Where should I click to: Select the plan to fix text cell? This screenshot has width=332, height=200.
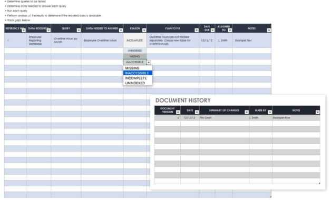click(173, 41)
